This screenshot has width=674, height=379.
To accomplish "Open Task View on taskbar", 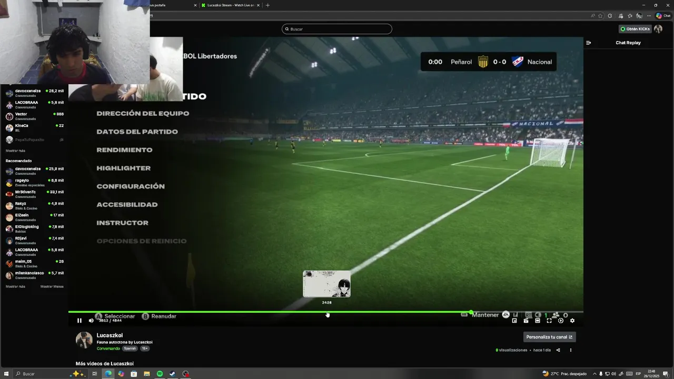I will point(95,374).
